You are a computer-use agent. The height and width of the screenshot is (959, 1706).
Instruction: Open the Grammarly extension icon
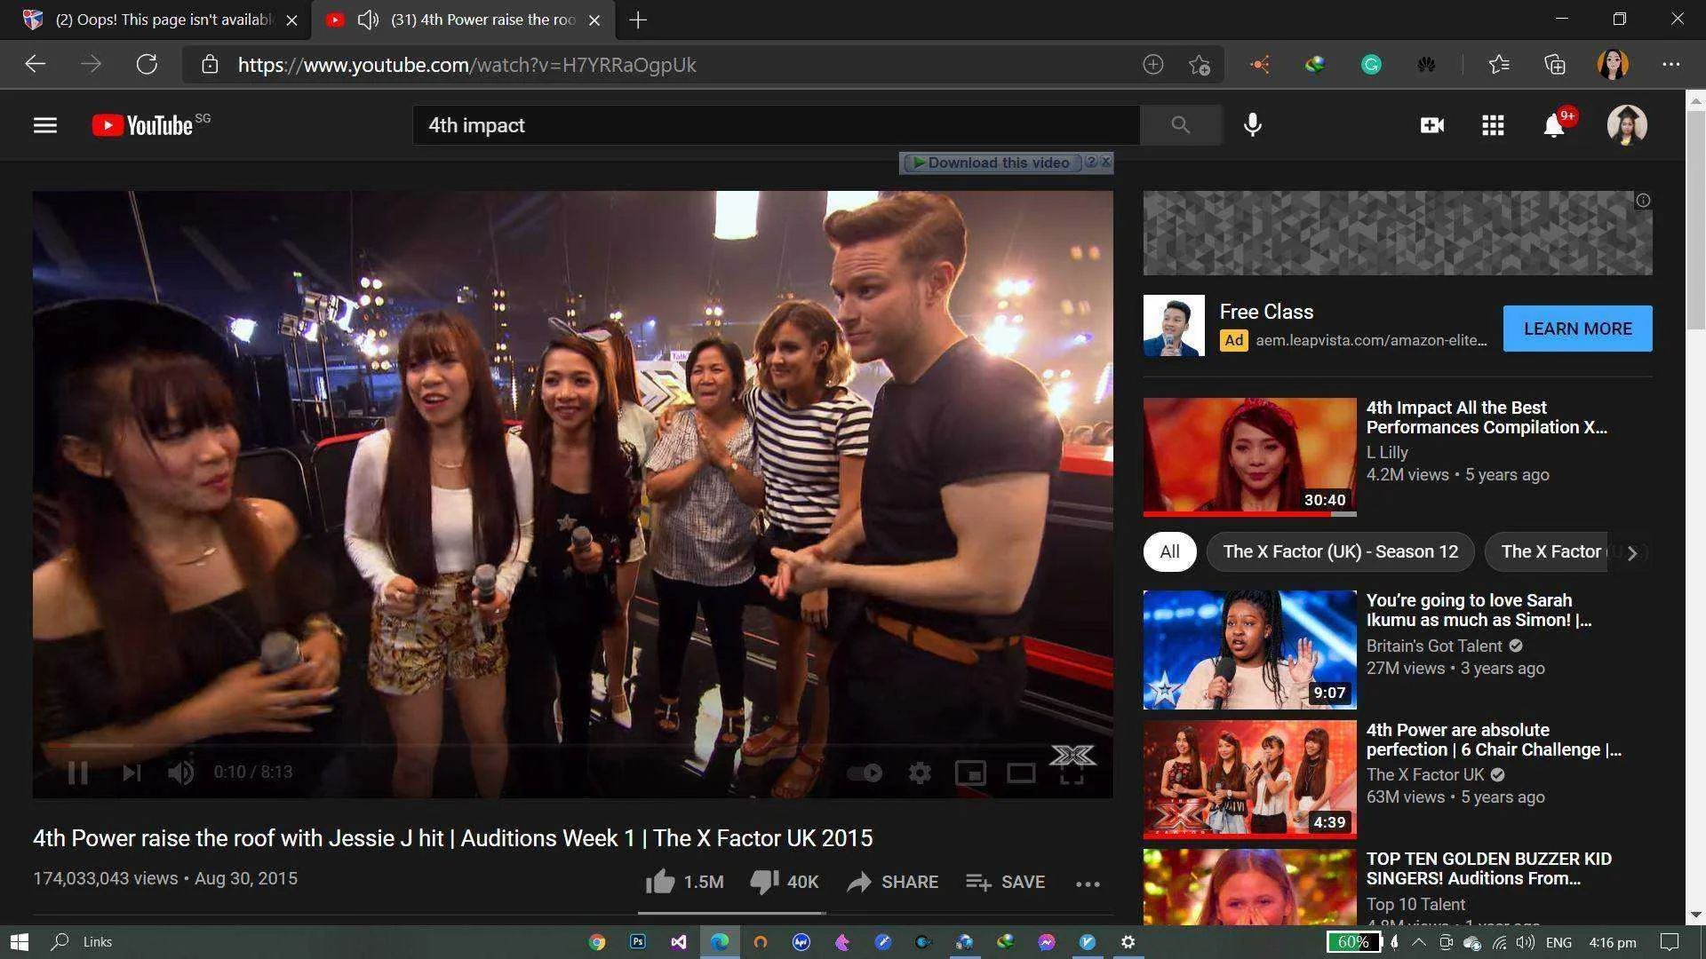coord(1371,65)
